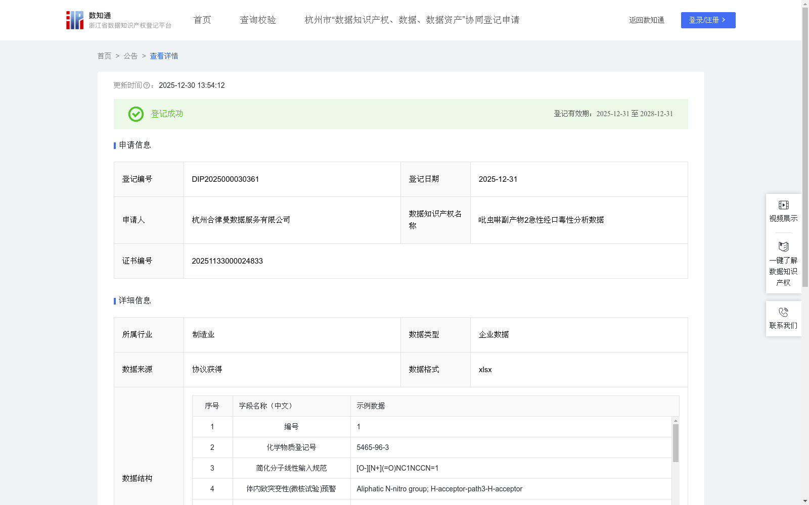Click the 详细信息 section heading
The width and height of the screenshot is (809, 505).
pyautogui.click(x=135, y=300)
